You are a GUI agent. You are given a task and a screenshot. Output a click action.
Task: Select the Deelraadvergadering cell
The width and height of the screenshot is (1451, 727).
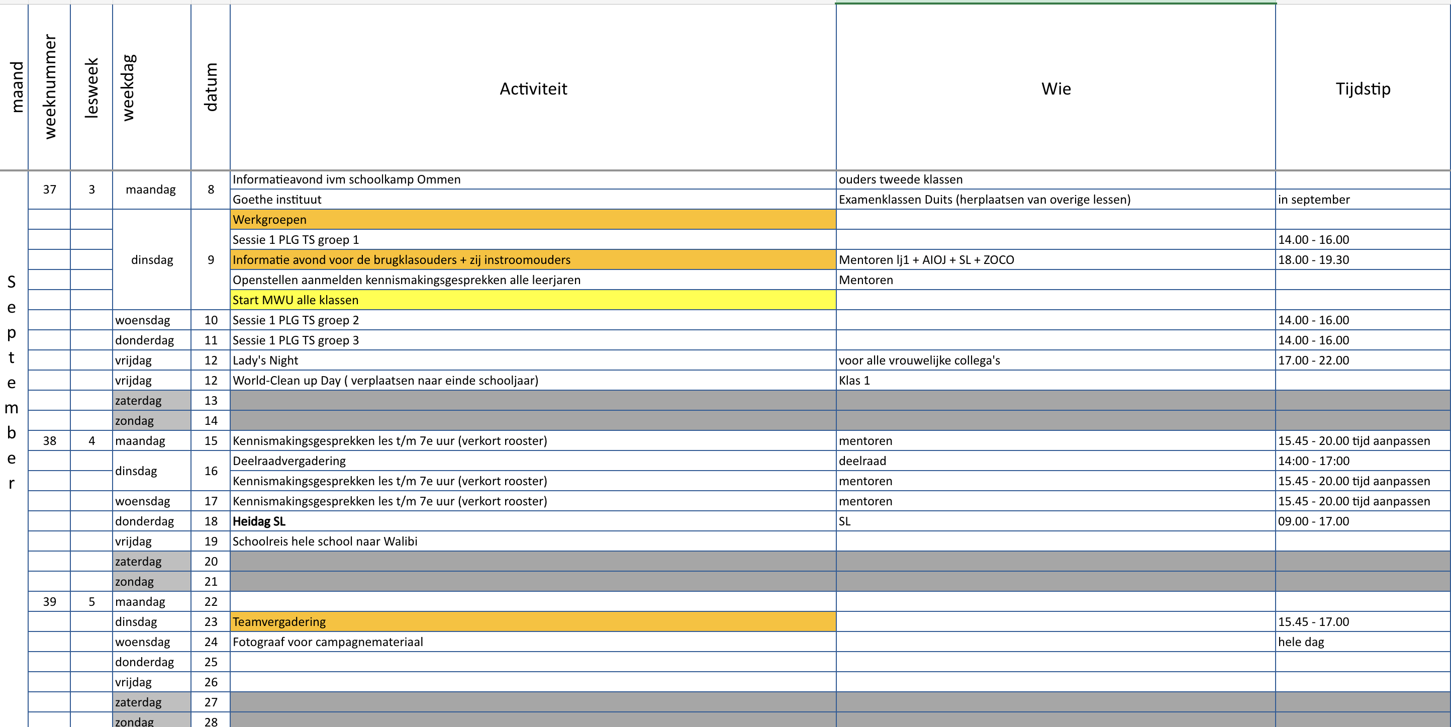pyautogui.click(x=533, y=461)
